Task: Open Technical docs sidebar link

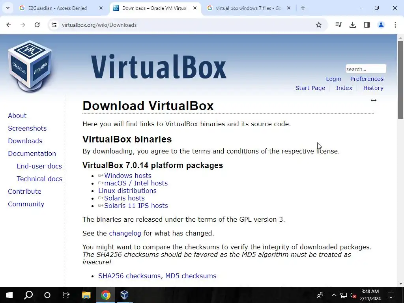Action: click(39, 179)
